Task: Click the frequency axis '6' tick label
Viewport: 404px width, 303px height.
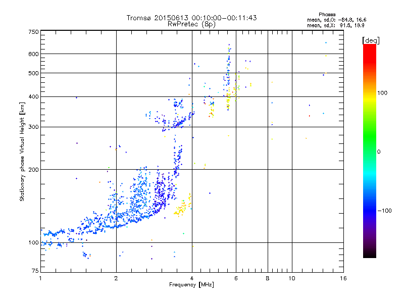Action: (x=236, y=278)
